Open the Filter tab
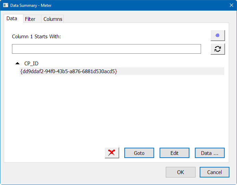Image resolution: width=237 pixels, height=185 pixels. (30, 19)
